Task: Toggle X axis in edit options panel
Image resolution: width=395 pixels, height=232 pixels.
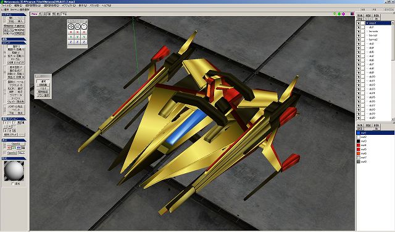Action: pos(6,122)
